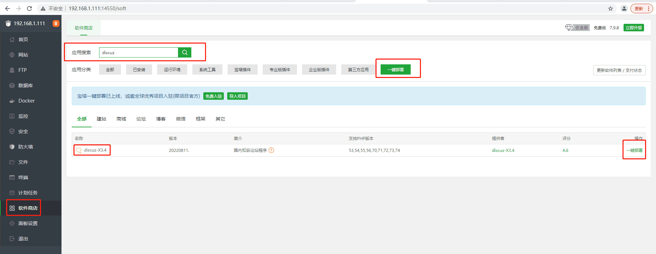Click the orange notification badge showing 0
The width and height of the screenshot is (656, 254).
56,23
